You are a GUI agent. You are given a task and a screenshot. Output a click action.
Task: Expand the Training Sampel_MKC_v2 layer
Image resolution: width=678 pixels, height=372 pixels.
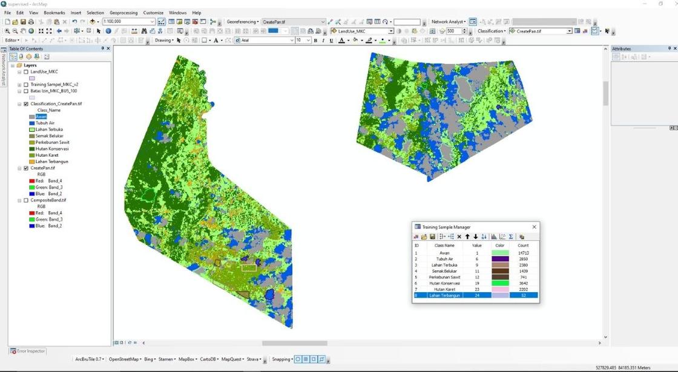pos(19,85)
